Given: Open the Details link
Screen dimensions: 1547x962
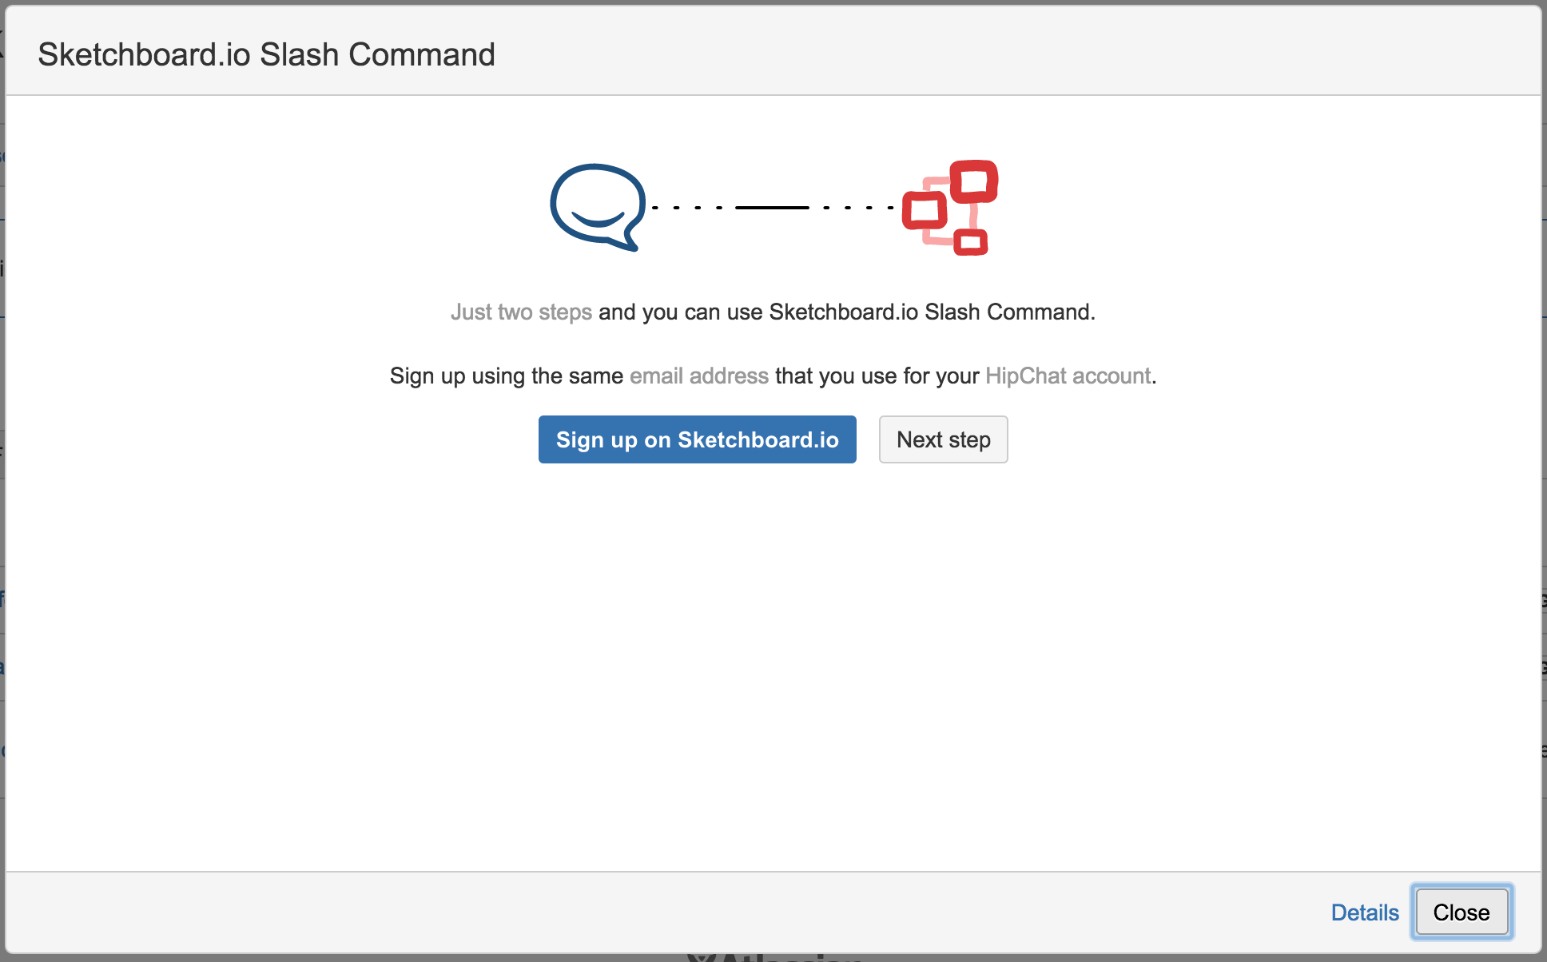Looking at the screenshot, I should [1365, 912].
